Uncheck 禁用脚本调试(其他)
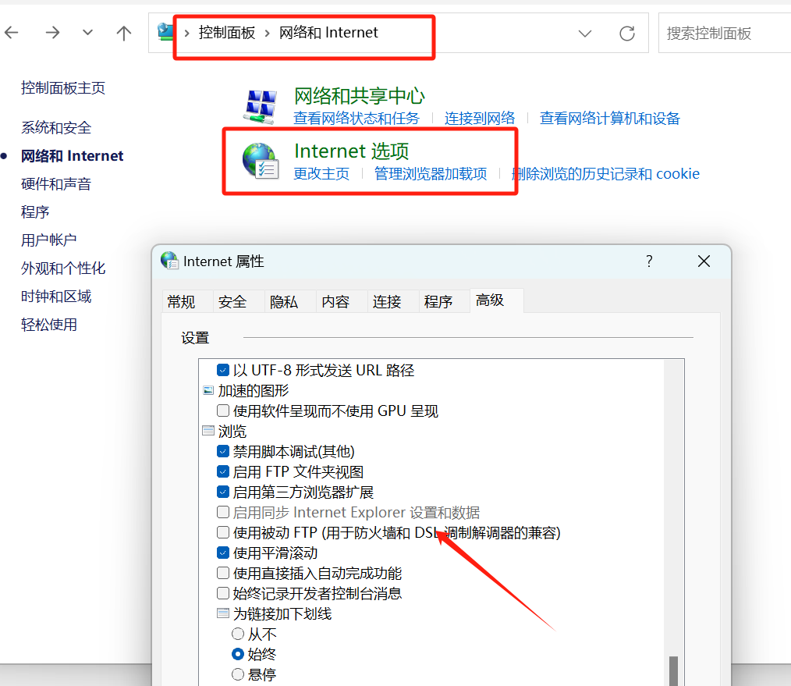Image resolution: width=791 pixels, height=686 pixels. click(223, 451)
